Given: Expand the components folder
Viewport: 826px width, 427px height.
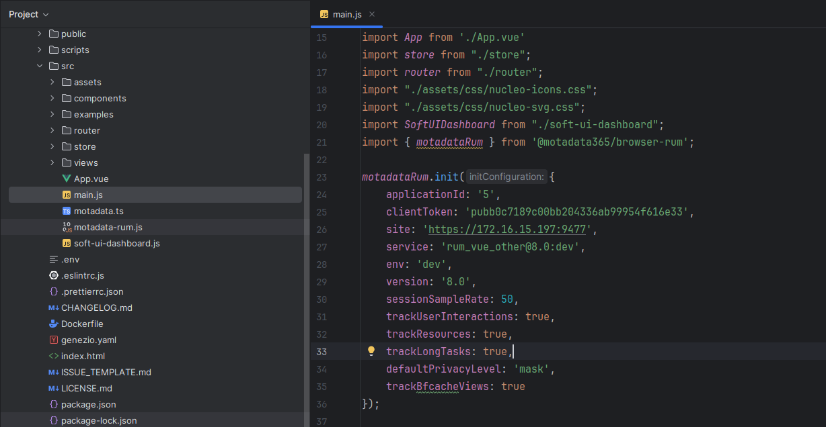Looking at the screenshot, I should [x=52, y=98].
